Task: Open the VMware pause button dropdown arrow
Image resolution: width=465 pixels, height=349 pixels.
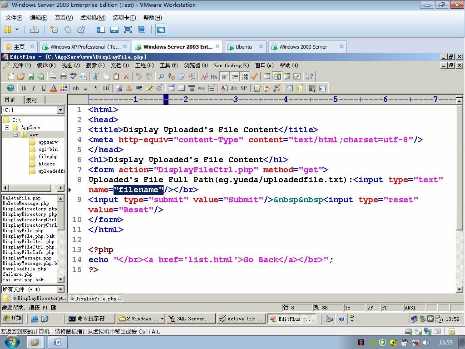Action: pyautogui.click(x=17, y=30)
